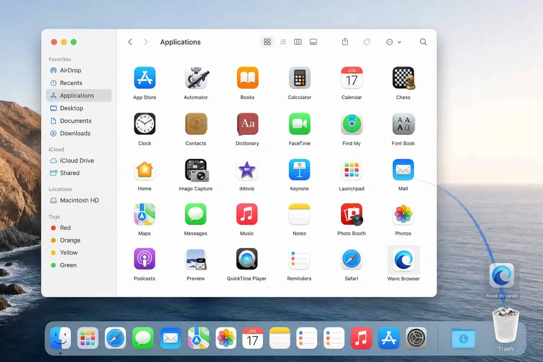Image resolution: width=543 pixels, height=362 pixels.
Task: Select AirDrop in the sidebar
Action: pos(79,70)
